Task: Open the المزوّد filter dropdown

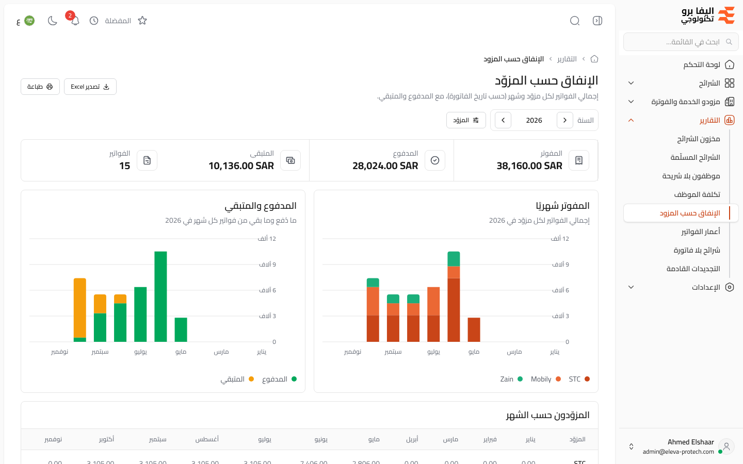Action: tap(466, 120)
